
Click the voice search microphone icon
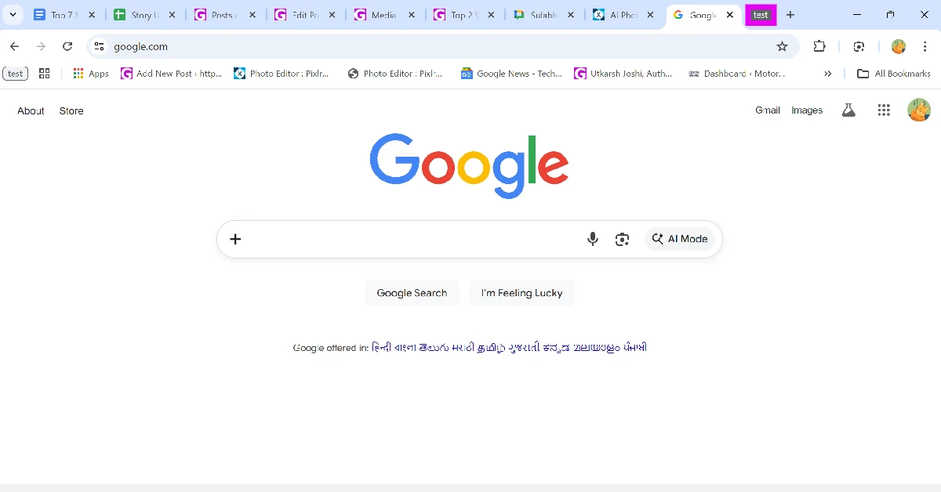[593, 239]
